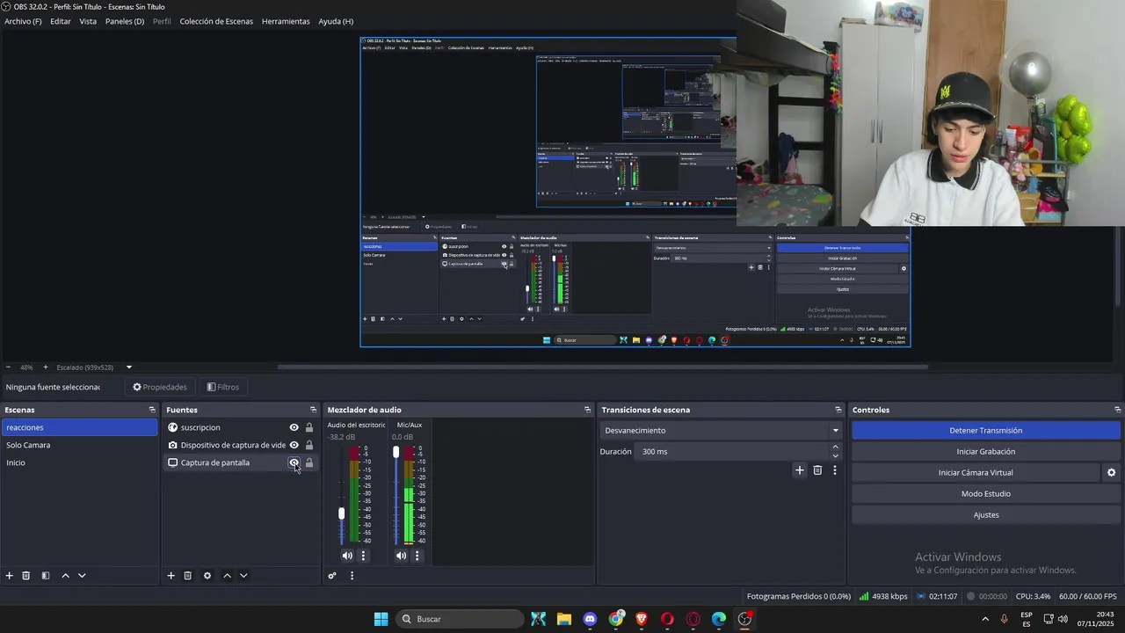Open Archivo (F) menu
Viewport: 1125px width, 633px height.
click(x=23, y=21)
